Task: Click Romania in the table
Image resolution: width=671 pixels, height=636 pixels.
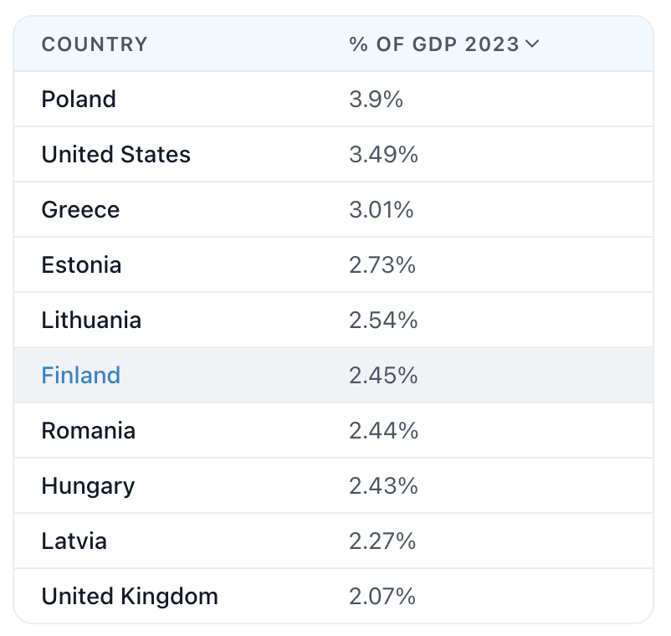Action: 88,430
